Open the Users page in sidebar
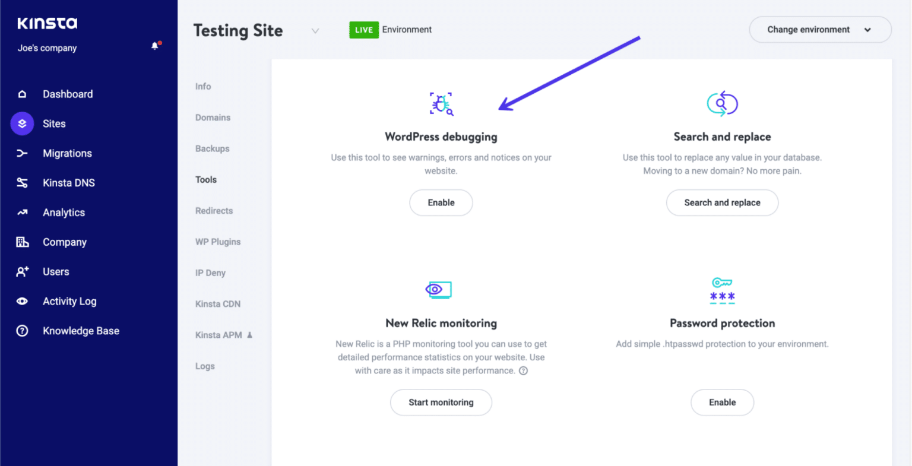The width and height of the screenshot is (912, 466). [x=56, y=272]
